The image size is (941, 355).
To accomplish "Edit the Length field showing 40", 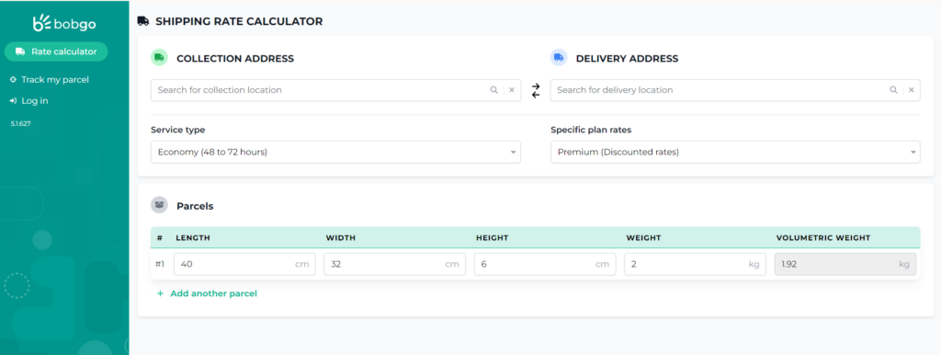I will point(244,264).
